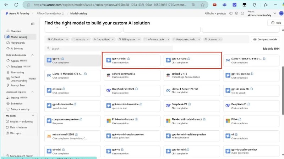Expand the Project selector chevron

(x=274, y=13)
